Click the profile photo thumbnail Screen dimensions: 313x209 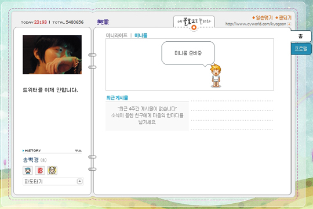point(52,55)
